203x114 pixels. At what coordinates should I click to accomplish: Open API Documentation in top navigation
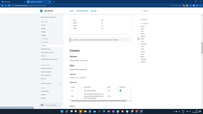point(82,11)
